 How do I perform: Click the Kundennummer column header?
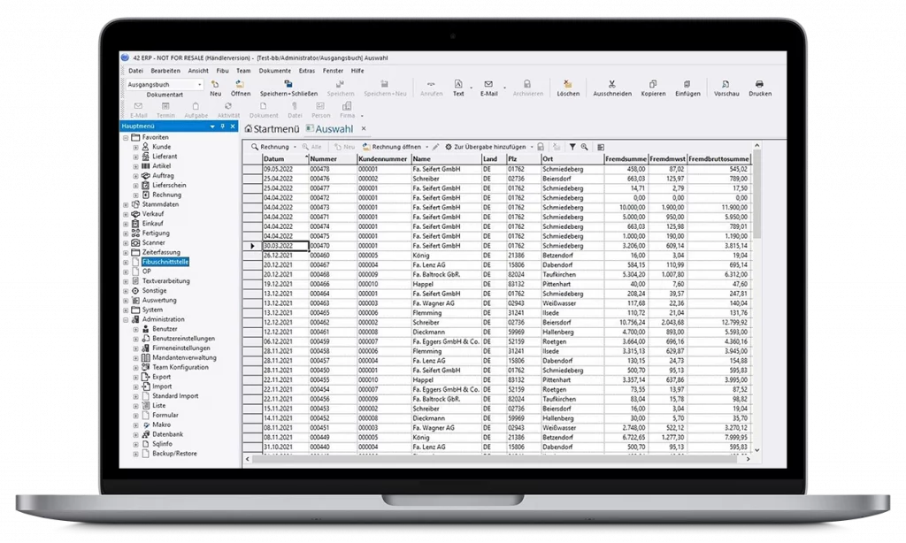coord(384,159)
